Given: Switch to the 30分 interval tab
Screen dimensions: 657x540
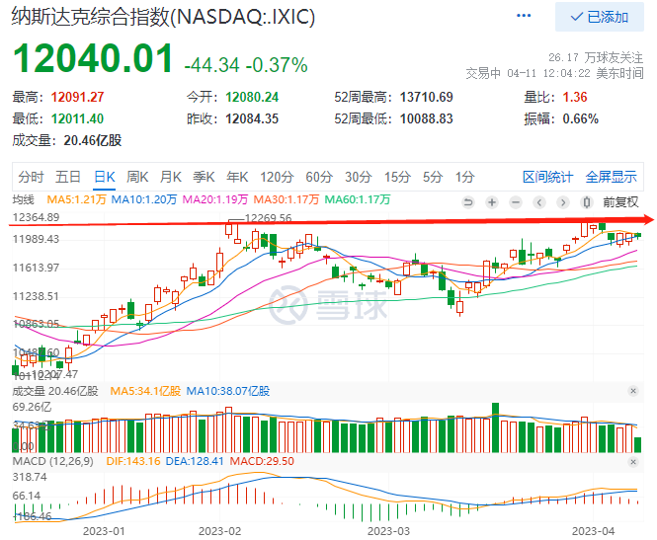Looking at the screenshot, I should pos(359,177).
